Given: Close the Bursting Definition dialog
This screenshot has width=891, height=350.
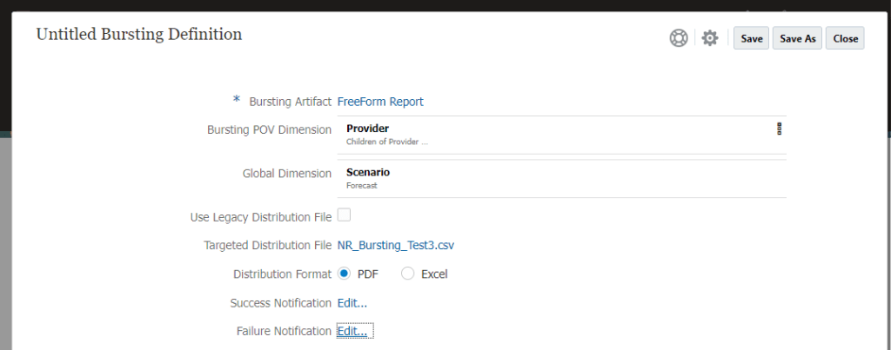Looking at the screenshot, I should (845, 38).
